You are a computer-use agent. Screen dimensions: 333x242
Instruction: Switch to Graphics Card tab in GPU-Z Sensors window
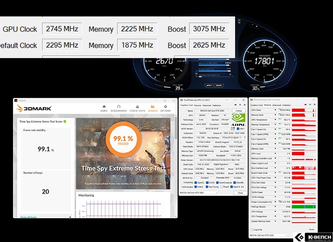tap(256, 105)
